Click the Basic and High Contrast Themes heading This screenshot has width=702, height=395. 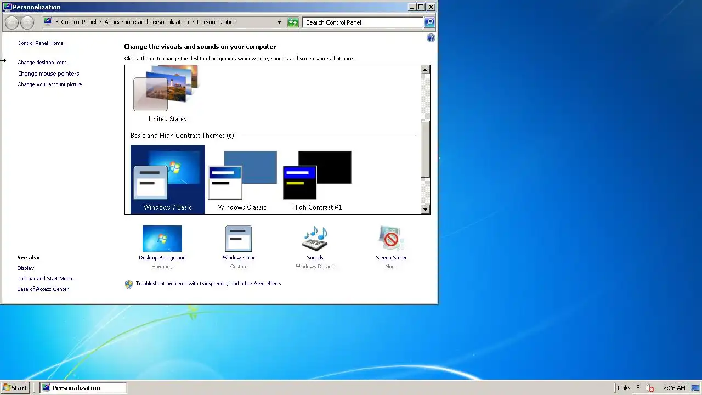[x=182, y=136]
